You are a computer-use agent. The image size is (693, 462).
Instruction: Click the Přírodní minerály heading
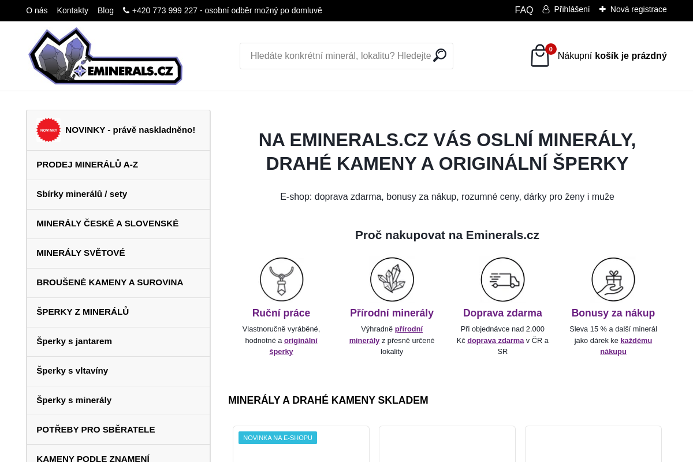pos(392,313)
